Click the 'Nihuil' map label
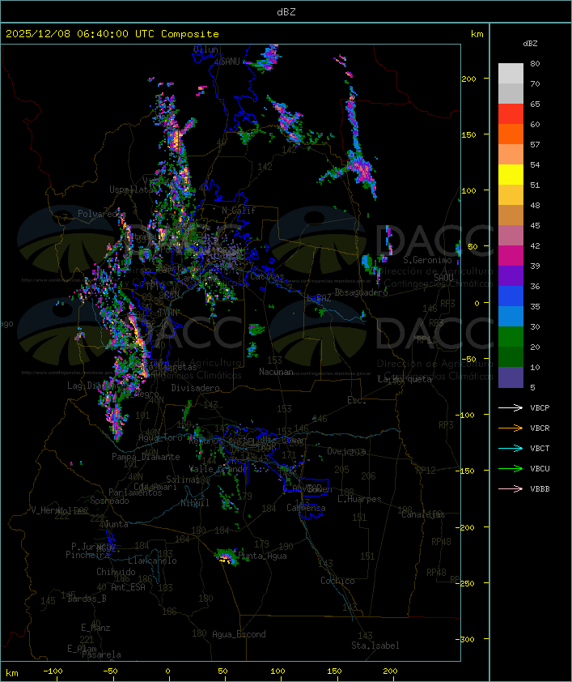 coord(195,503)
